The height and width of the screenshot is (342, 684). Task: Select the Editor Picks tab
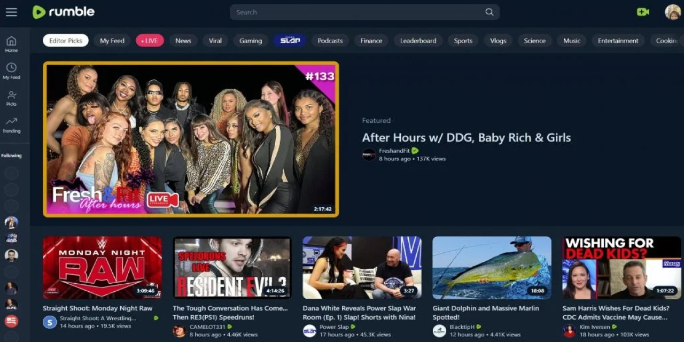(66, 41)
